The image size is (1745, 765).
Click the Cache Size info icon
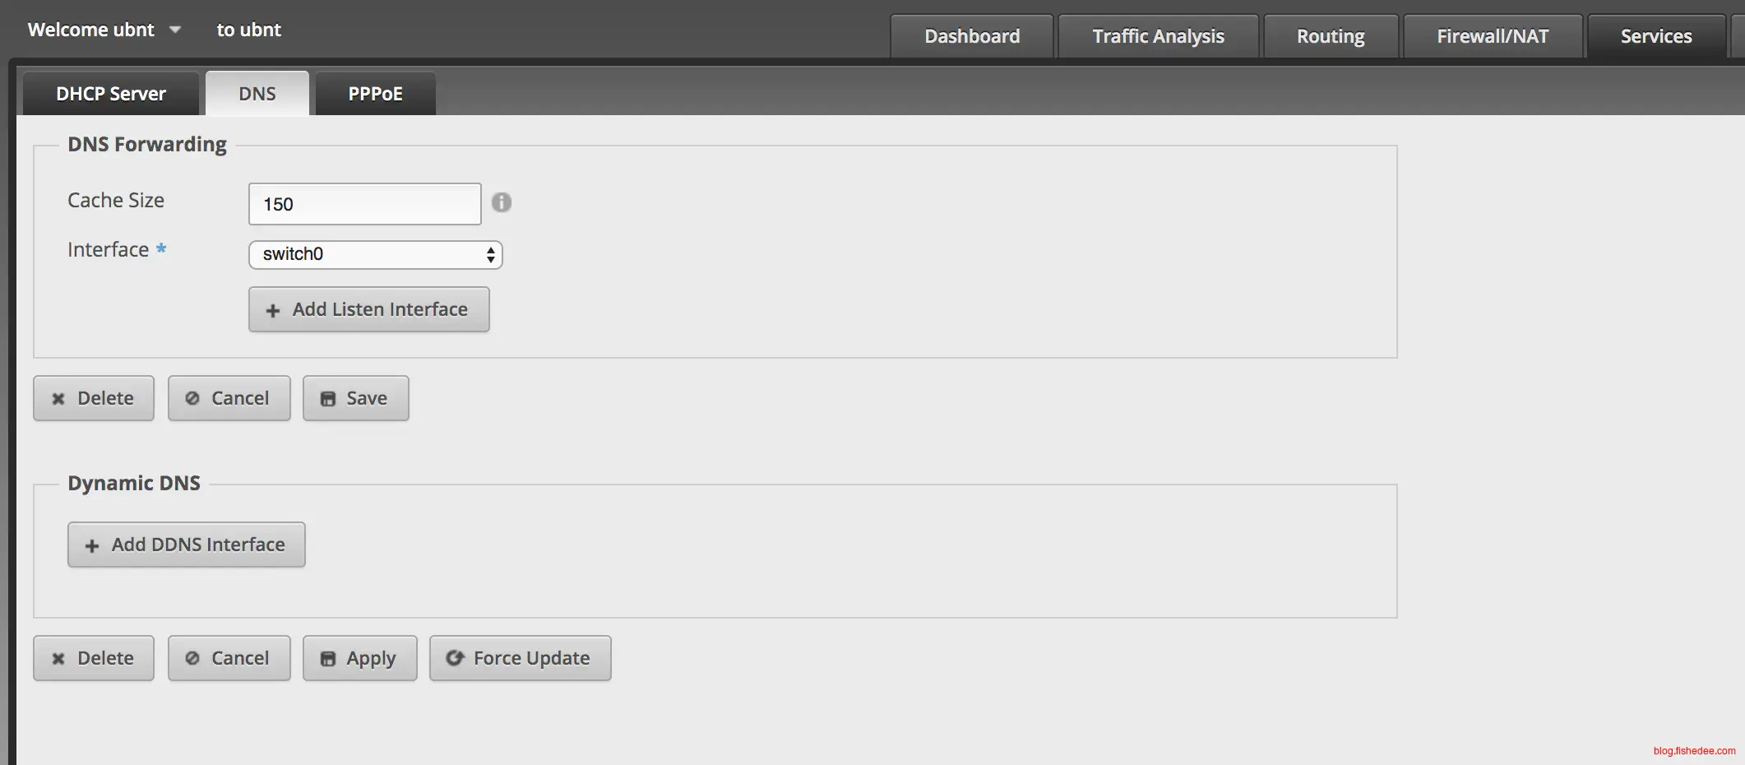pos(501,202)
